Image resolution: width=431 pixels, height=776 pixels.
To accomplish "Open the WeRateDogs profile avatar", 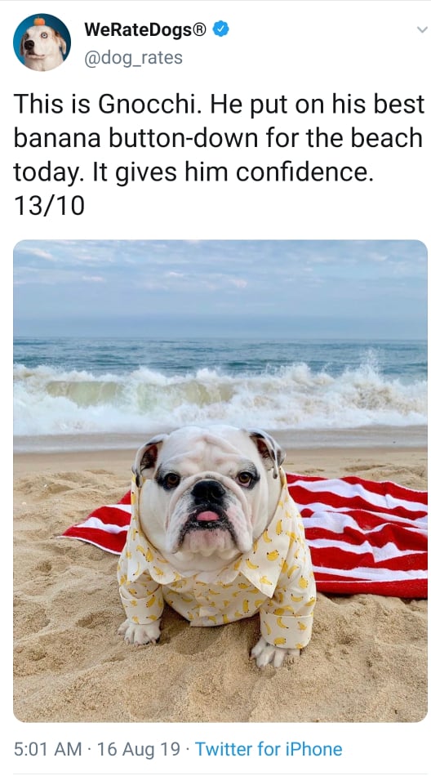I will (x=42, y=42).
